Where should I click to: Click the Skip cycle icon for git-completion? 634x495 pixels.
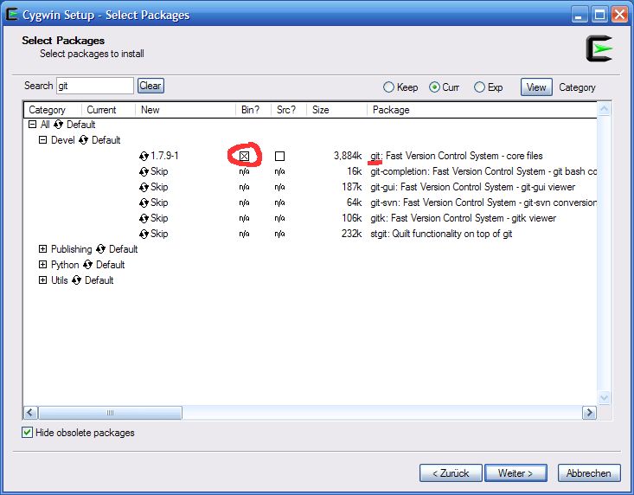point(144,172)
